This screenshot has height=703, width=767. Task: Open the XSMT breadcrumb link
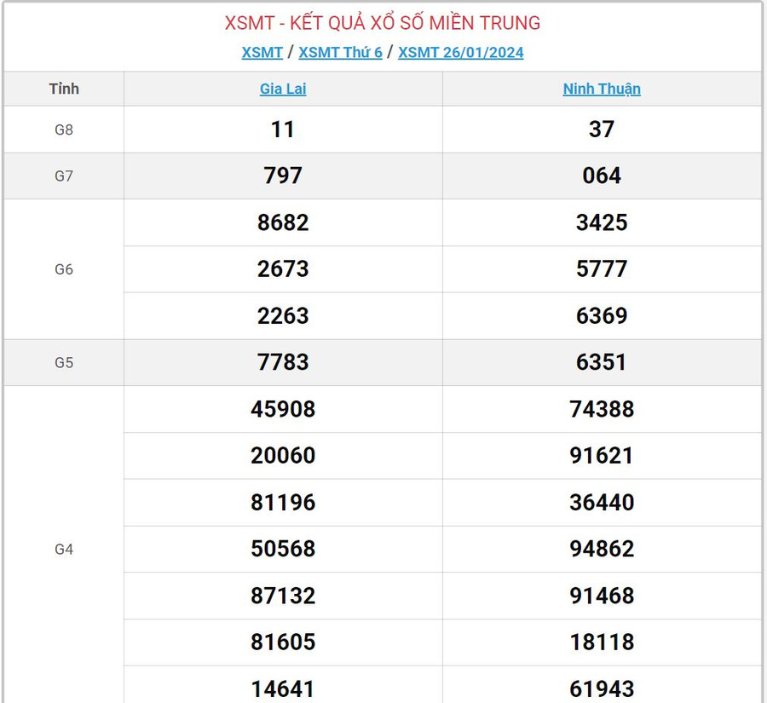(x=262, y=52)
